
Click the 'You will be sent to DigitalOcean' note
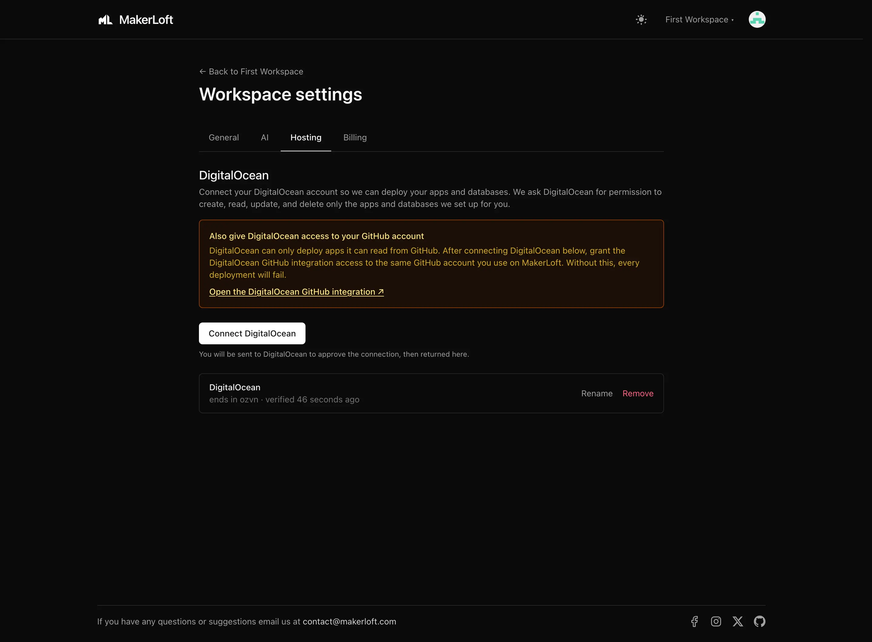334,354
